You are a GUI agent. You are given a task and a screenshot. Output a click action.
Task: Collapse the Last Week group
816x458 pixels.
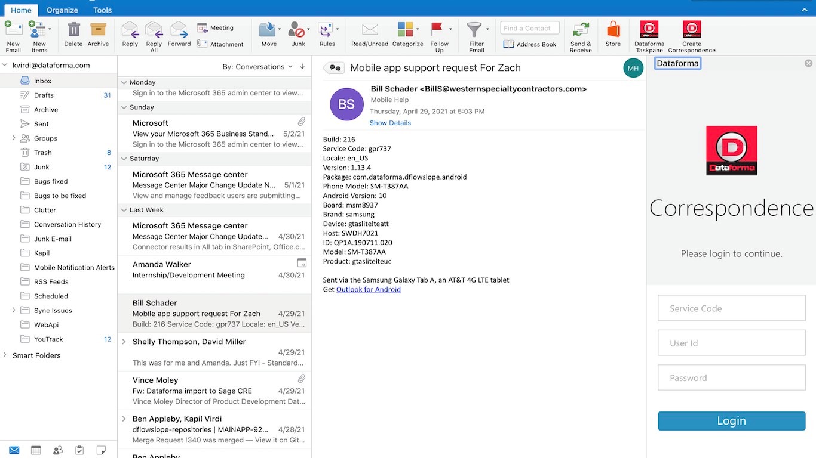pos(124,210)
